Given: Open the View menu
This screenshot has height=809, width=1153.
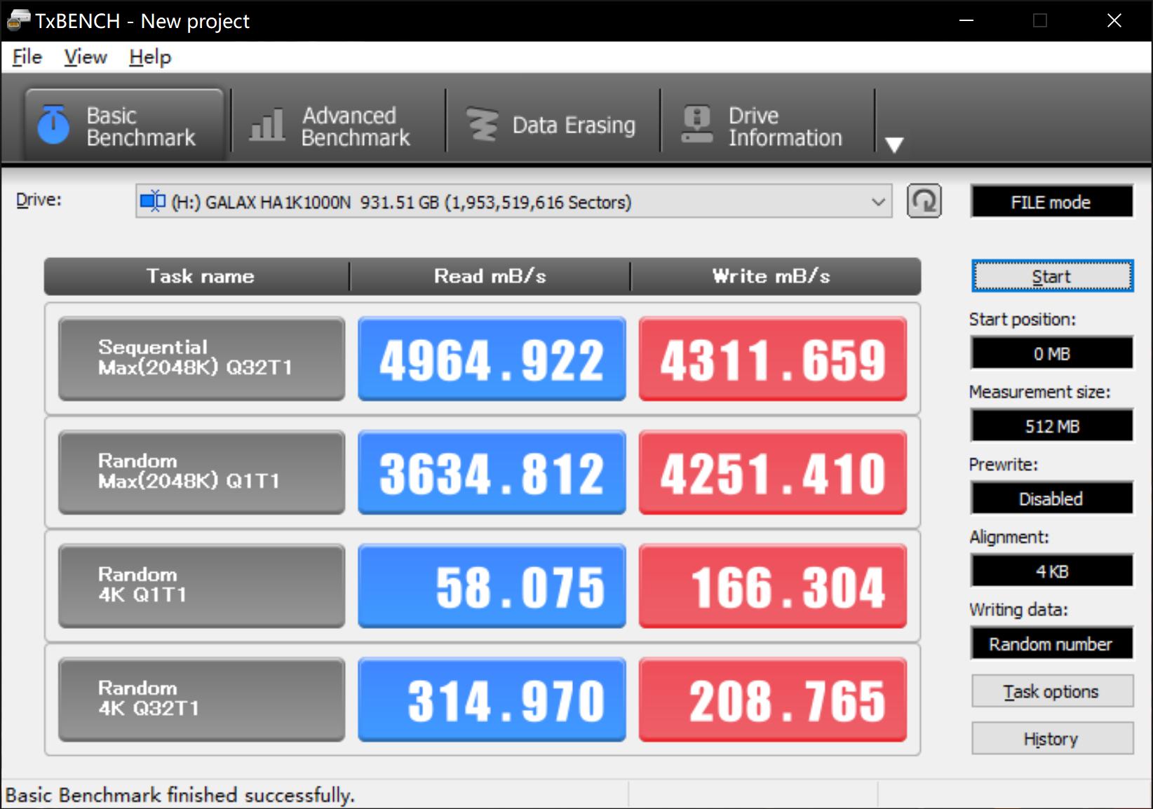Looking at the screenshot, I should click(x=85, y=57).
